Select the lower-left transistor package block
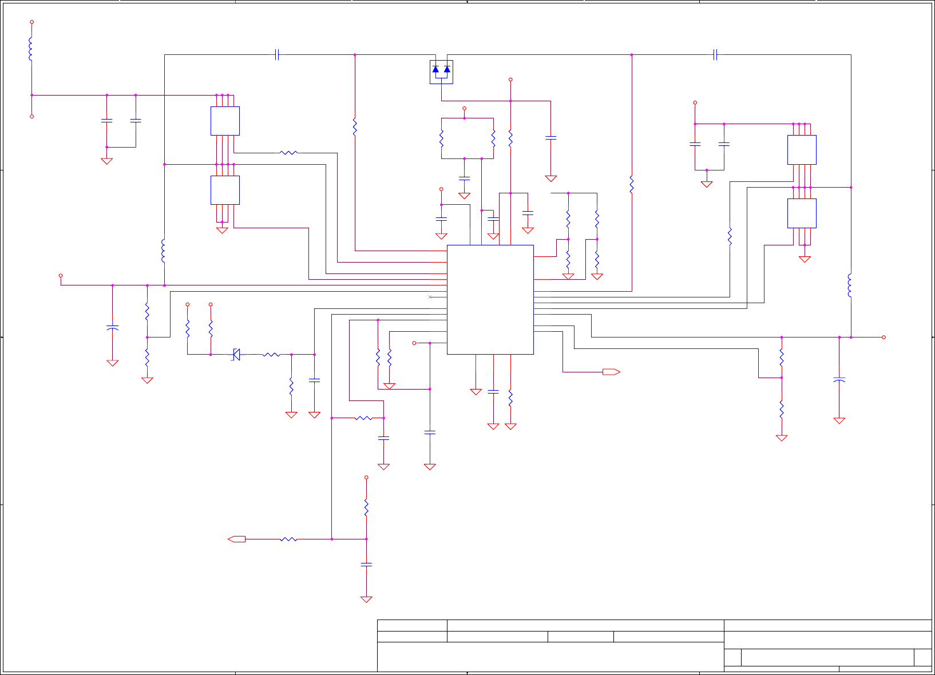Image resolution: width=935 pixels, height=675 pixels. pyautogui.click(x=225, y=190)
